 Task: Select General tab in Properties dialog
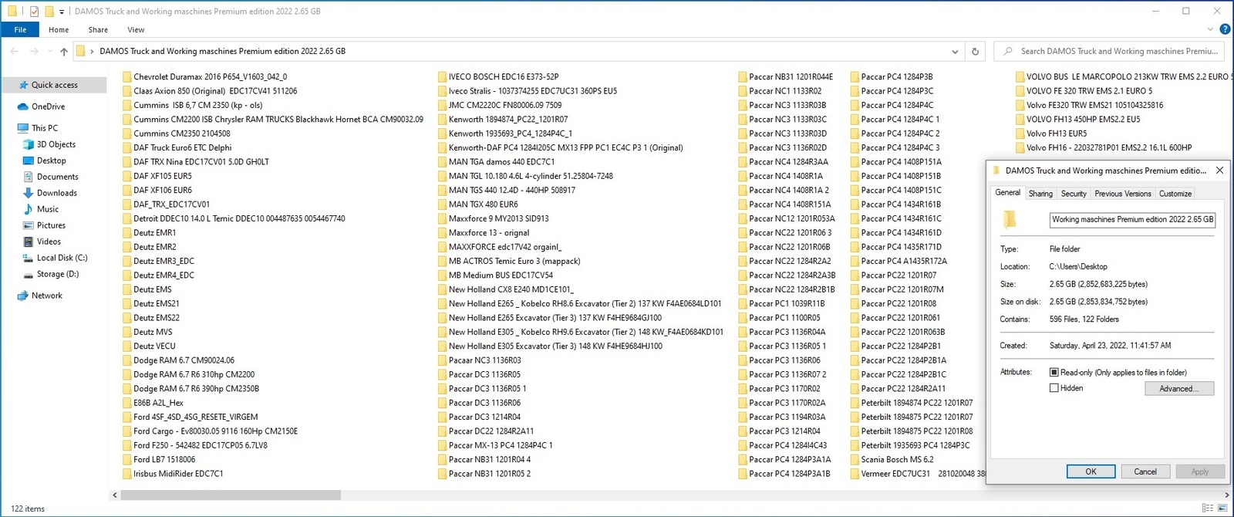[1007, 193]
